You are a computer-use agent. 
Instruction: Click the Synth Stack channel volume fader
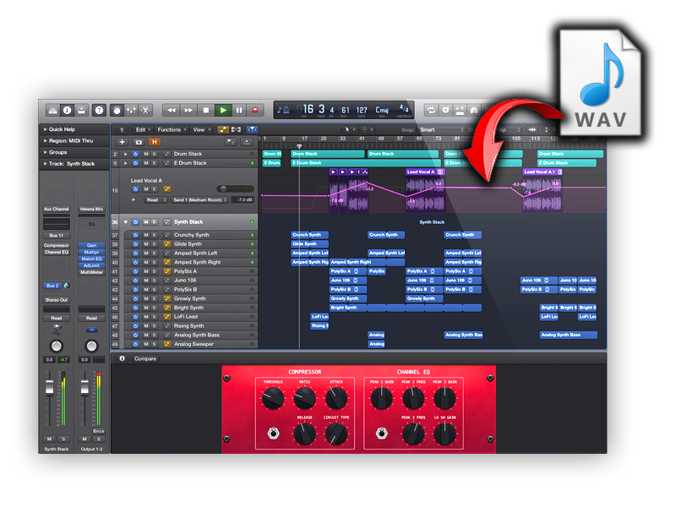pos(50,387)
